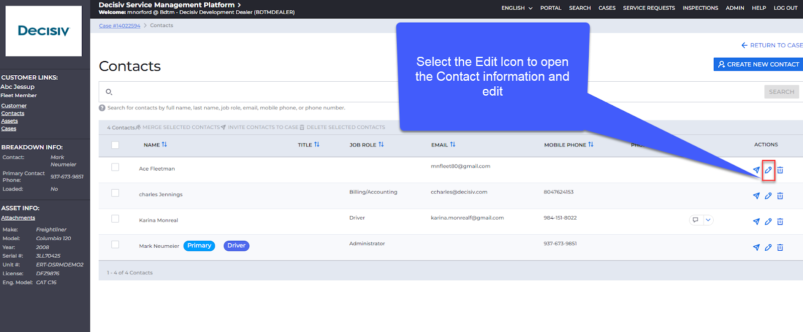Click Billing/Accounting job role cell
803x332 pixels.
(x=373, y=192)
